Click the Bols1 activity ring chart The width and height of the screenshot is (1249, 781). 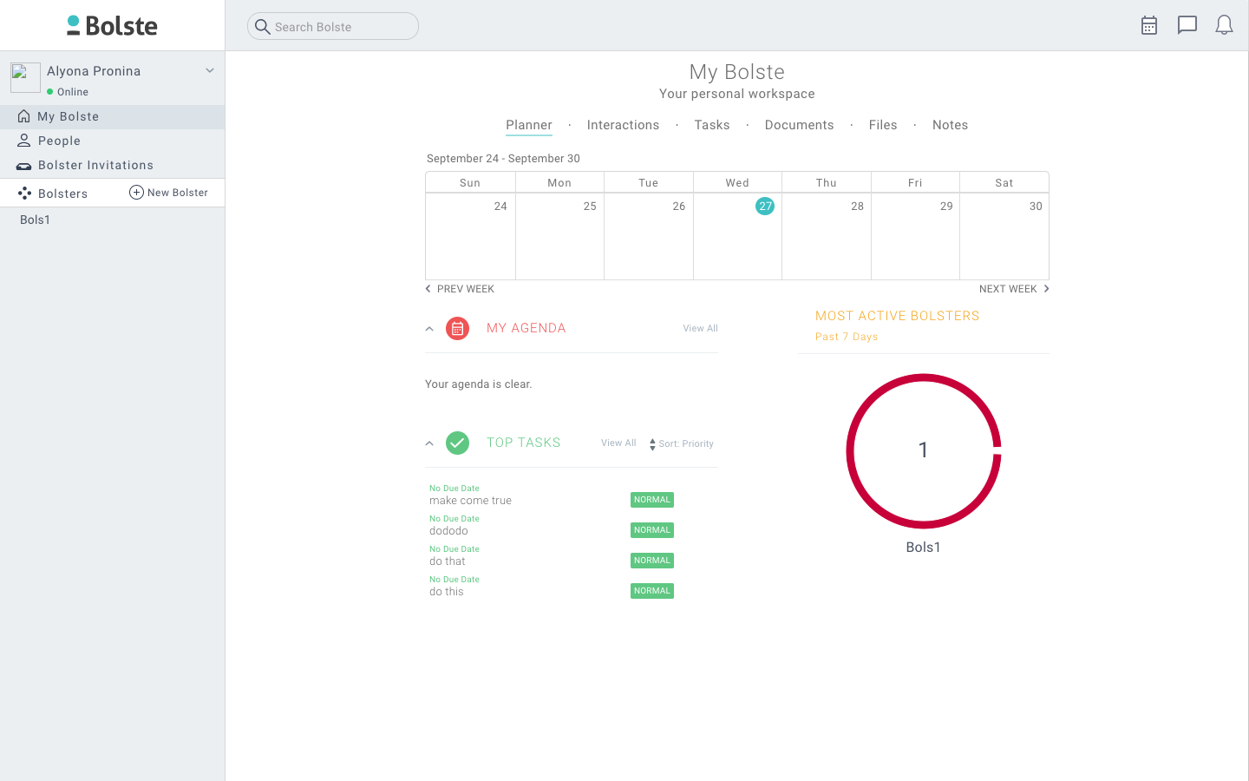coord(924,451)
